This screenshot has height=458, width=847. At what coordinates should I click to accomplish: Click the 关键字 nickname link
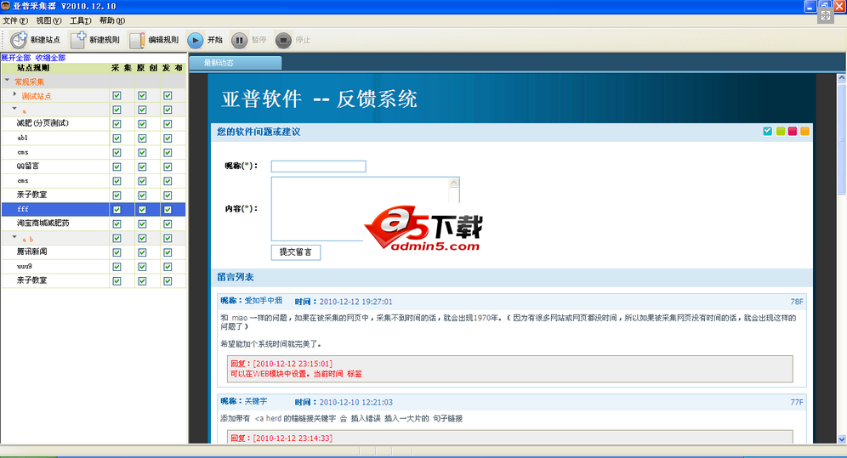(x=256, y=401)
